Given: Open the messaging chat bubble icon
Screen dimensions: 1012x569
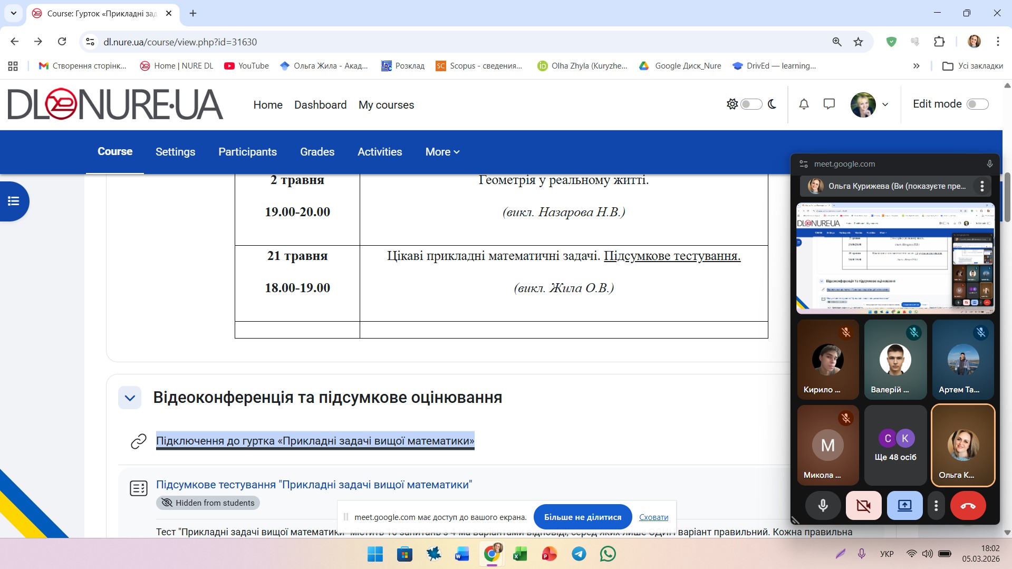Looking at the screenshot, I should click(x=829, y=104).
